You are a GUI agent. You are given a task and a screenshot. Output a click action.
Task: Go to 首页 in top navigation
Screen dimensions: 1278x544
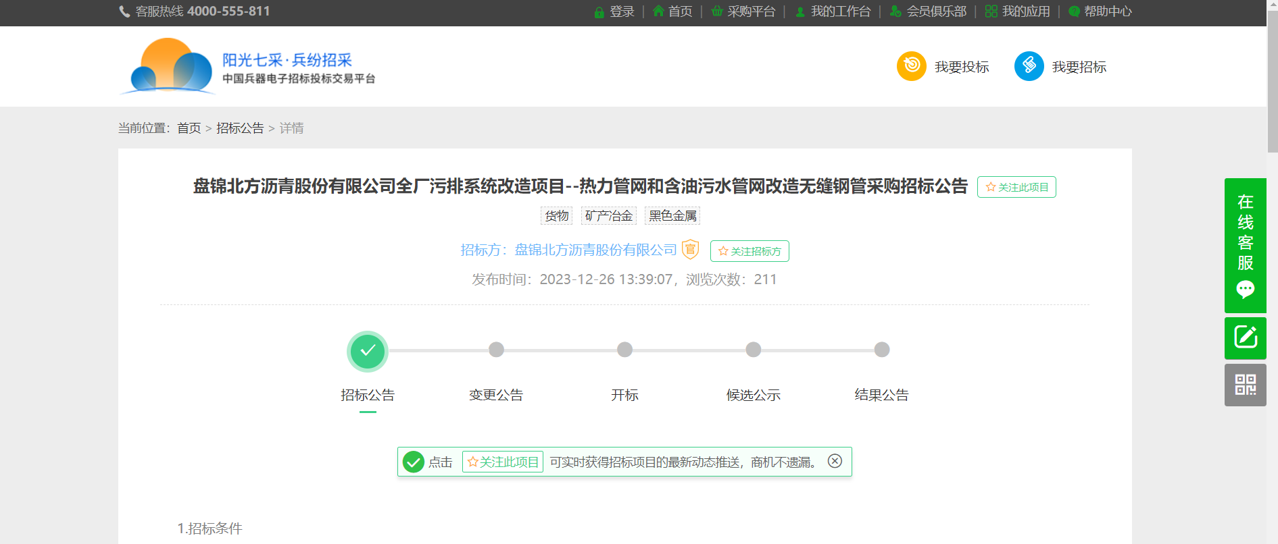pos(681,11)
